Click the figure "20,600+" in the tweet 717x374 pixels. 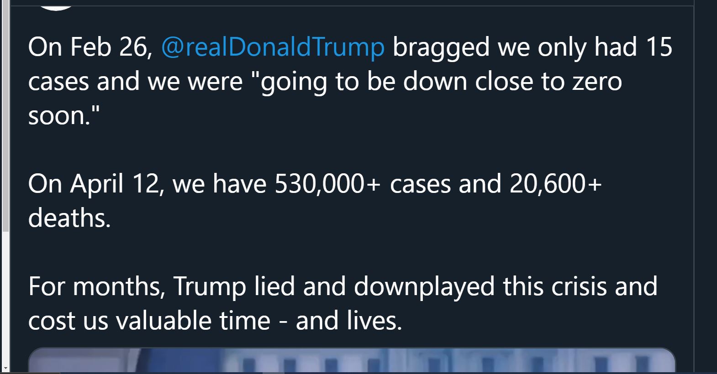556,184
